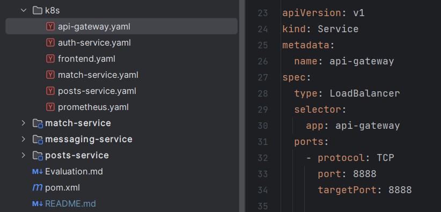Open pom.xml file
This screenshot has width=441, height=212.
click(62, 187)
